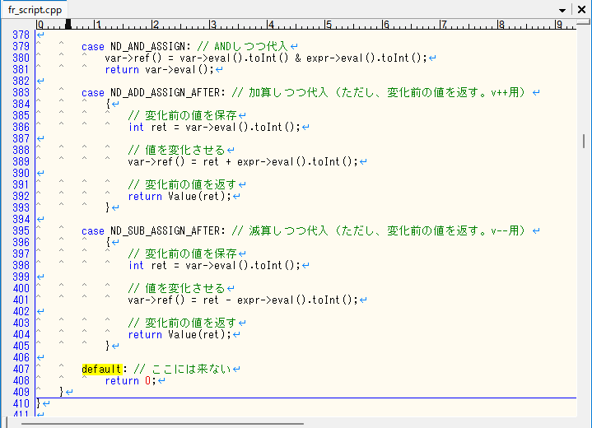This screenshot has width=592, height=428.
Task: Click 'int ret' declaration on line 386
Action: (x=148, y=127)
